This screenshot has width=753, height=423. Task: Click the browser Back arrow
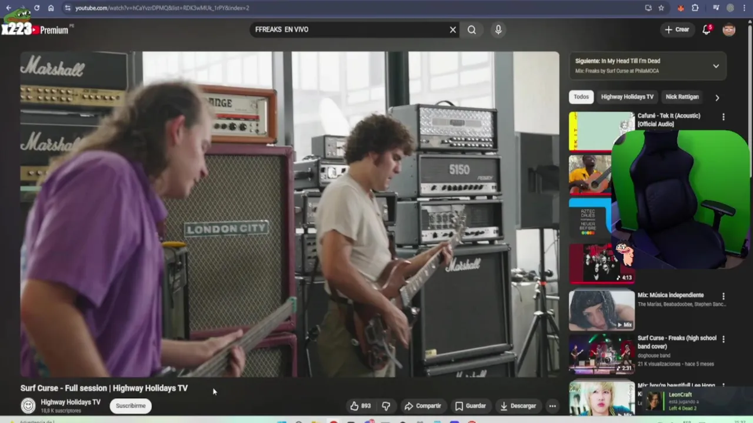coord(8,8)
